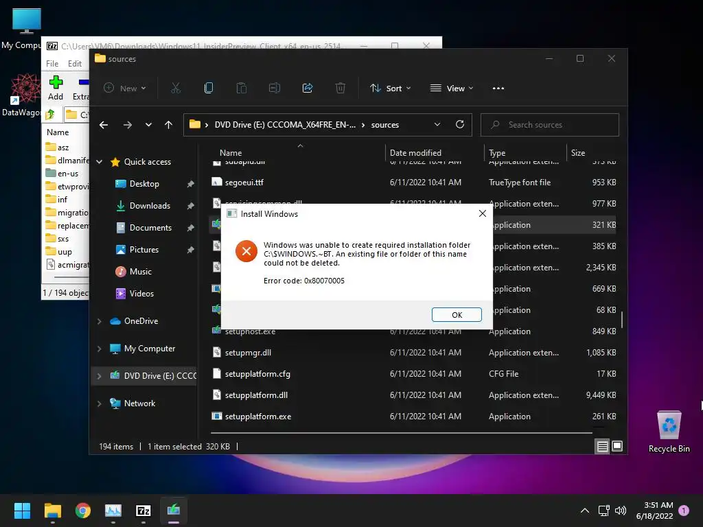
Task: Switch to details view layout icon
Action: point(602,446)
